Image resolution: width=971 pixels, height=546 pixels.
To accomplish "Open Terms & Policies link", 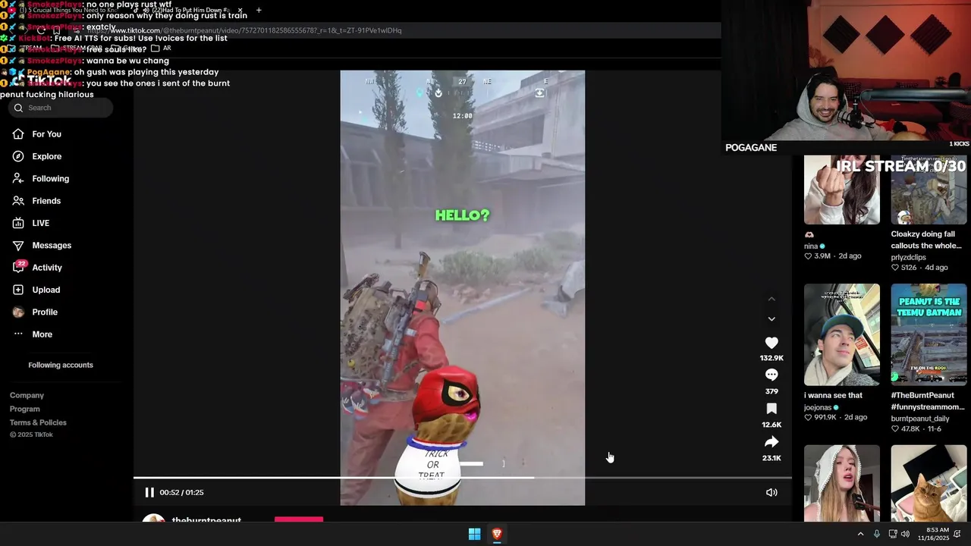I will 38,422.
